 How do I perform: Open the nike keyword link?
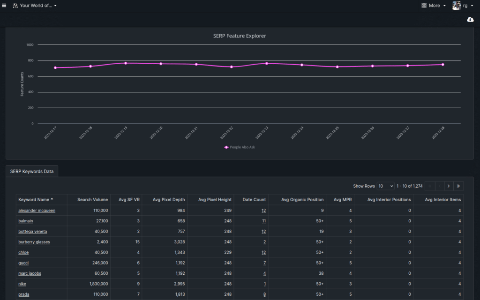(22, 284)
